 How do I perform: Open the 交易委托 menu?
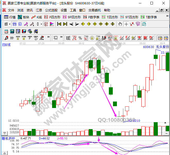95,10
